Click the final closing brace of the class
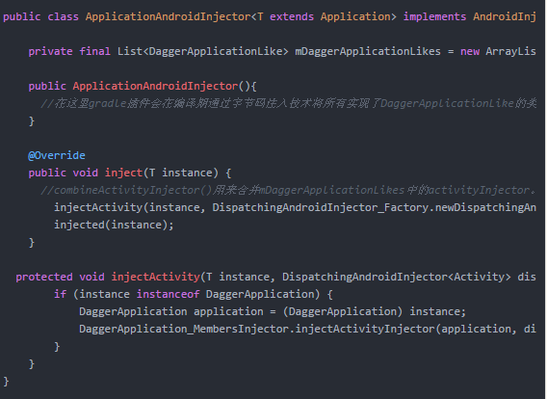 pyautogui.click(x=6, y=381)
